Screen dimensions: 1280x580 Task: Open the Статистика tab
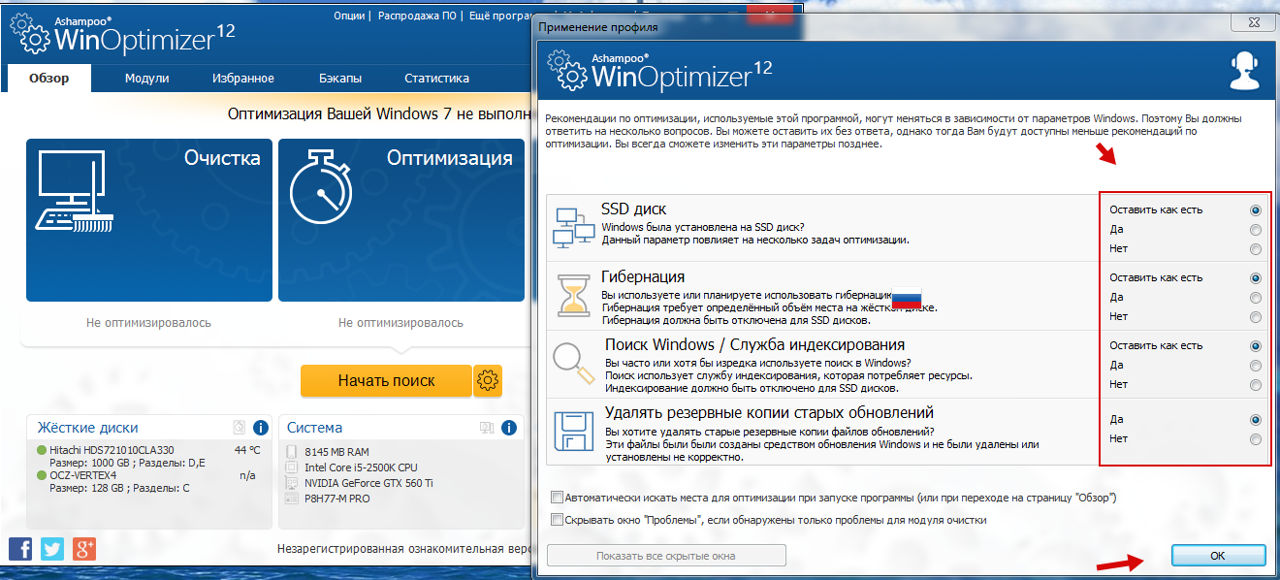(x=436, y=79)
